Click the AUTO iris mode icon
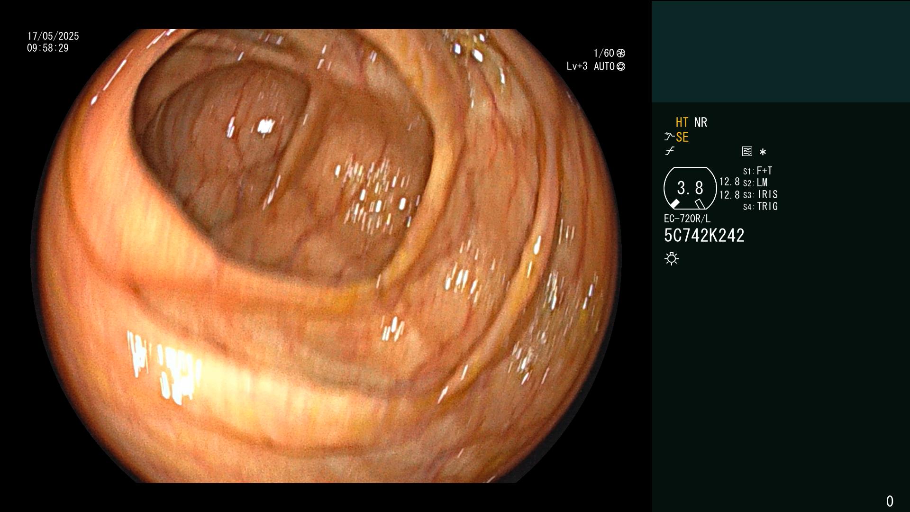Image resolution: width=910 pixels, height=512 pixels. tap(621, 66)
